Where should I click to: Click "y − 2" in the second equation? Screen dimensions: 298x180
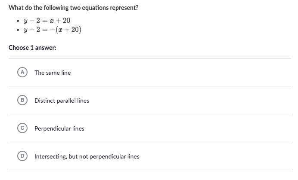tap(31, 30)
